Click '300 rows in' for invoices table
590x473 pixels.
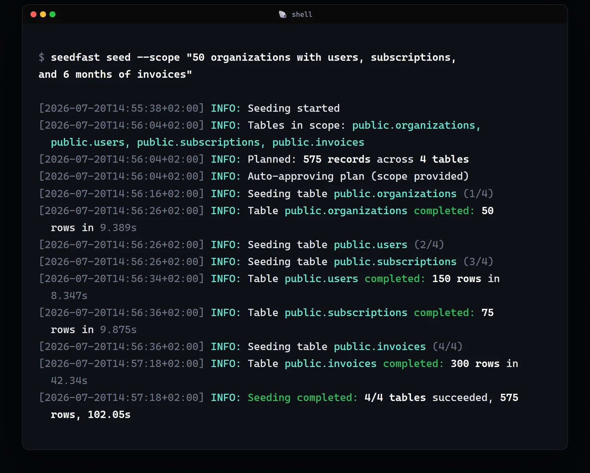[484, 364]
